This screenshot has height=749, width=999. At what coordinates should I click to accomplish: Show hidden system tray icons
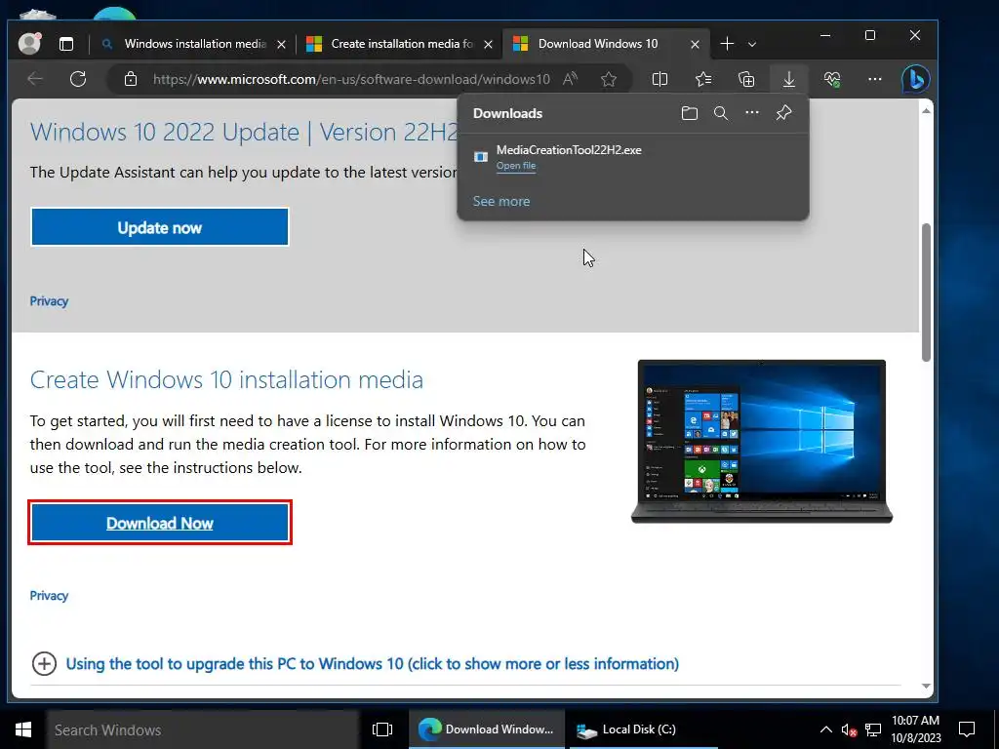point(825,729)
